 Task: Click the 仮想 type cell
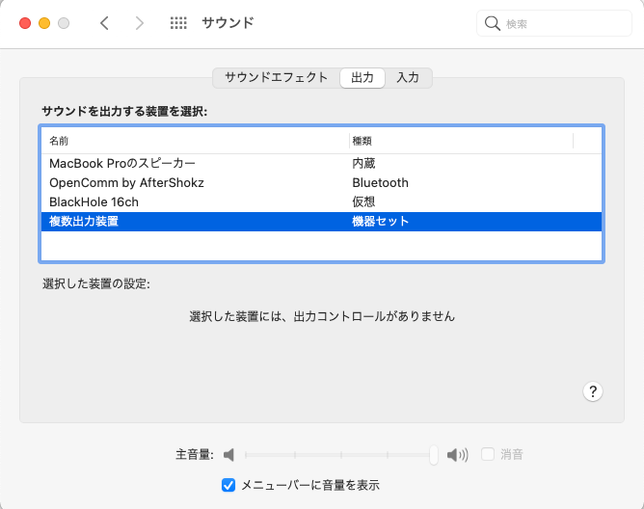(x=363, y=202)
